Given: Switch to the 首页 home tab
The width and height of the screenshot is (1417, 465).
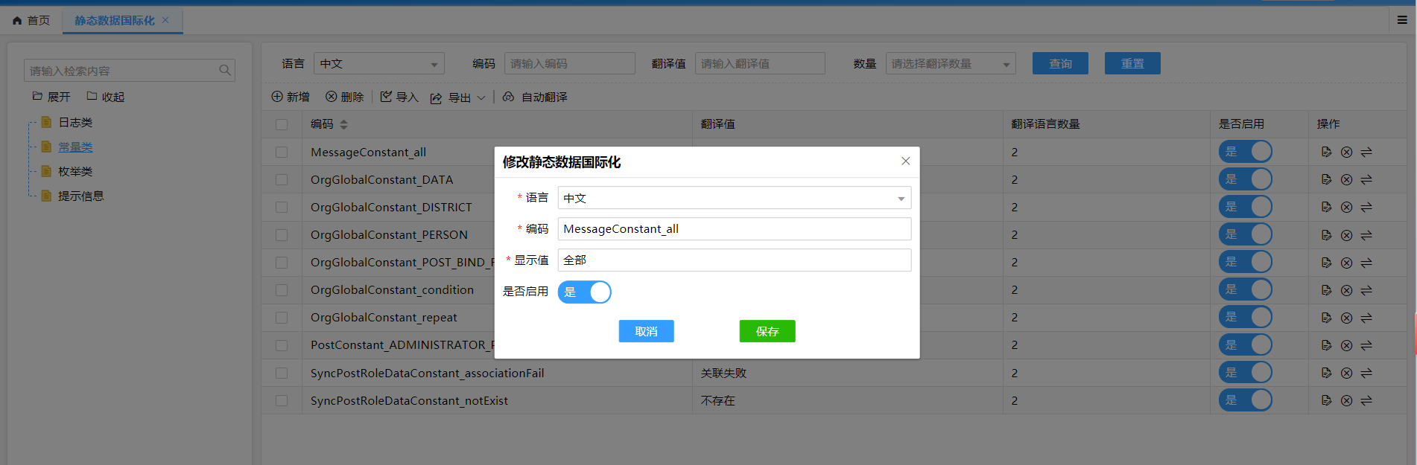Looking at the screenshot, I should 31,21.
